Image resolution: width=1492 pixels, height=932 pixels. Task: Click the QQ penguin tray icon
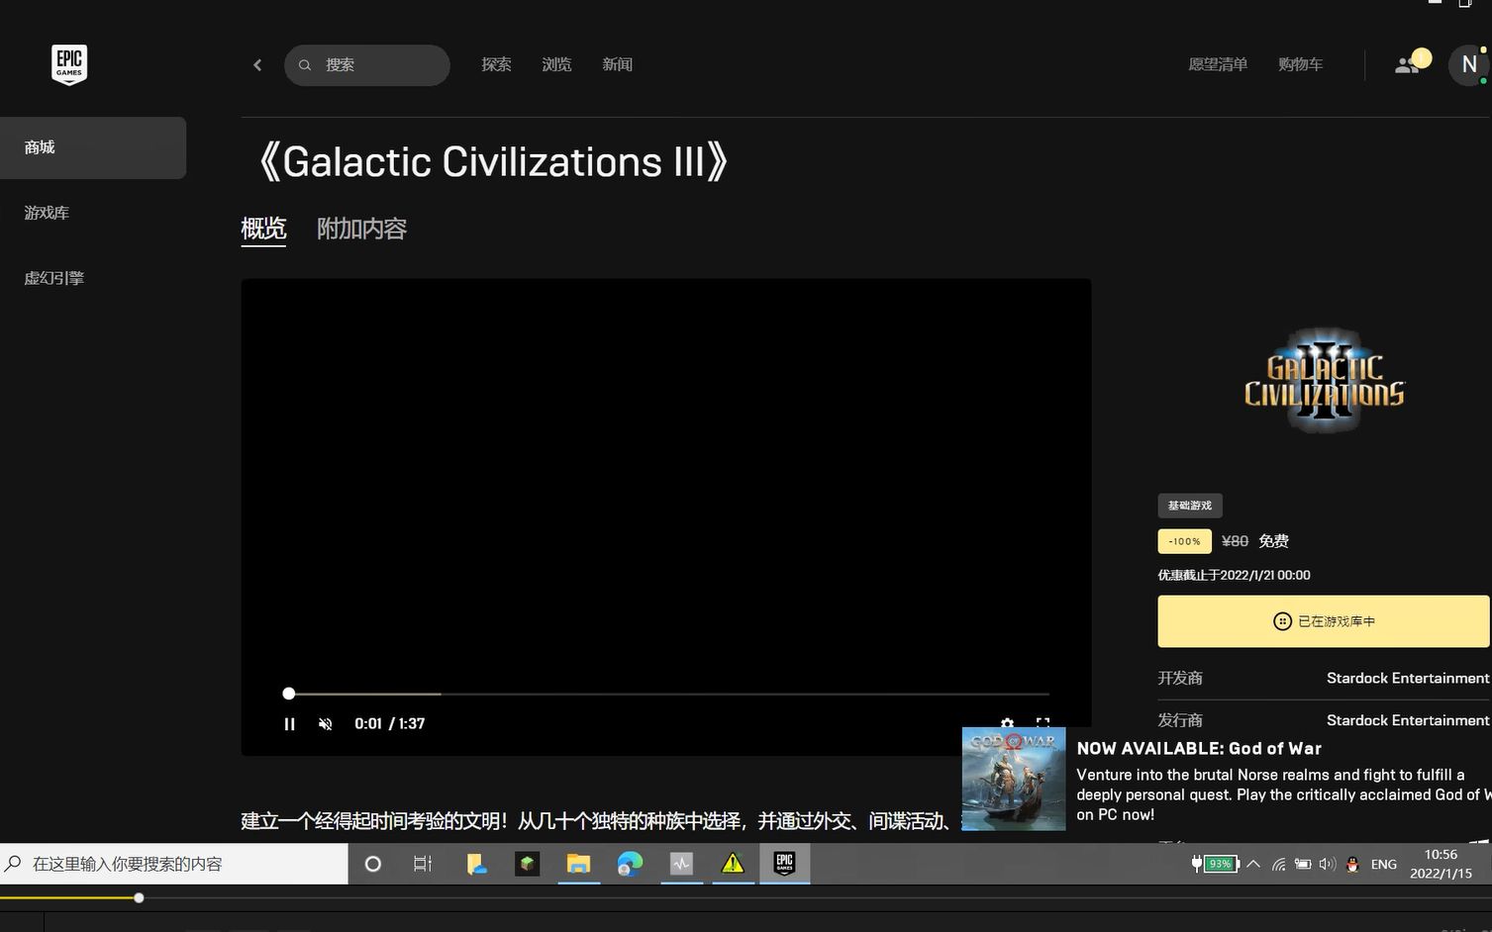[x=1352, y=864]
